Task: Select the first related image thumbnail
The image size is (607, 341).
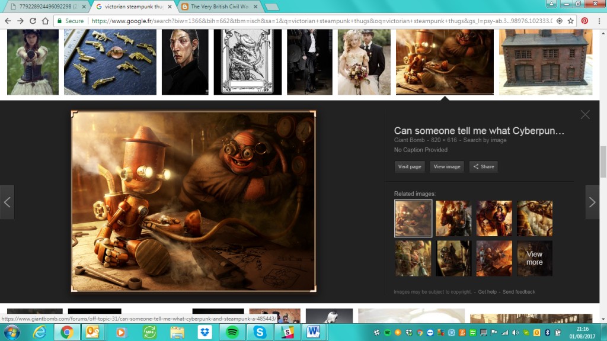Action: click(x=413, y=218)
